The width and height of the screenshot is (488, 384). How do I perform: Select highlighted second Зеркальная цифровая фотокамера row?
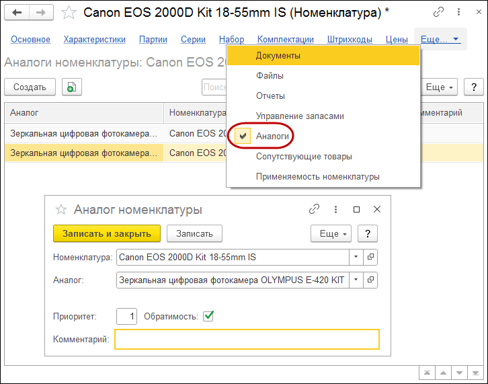coord(84,153)
